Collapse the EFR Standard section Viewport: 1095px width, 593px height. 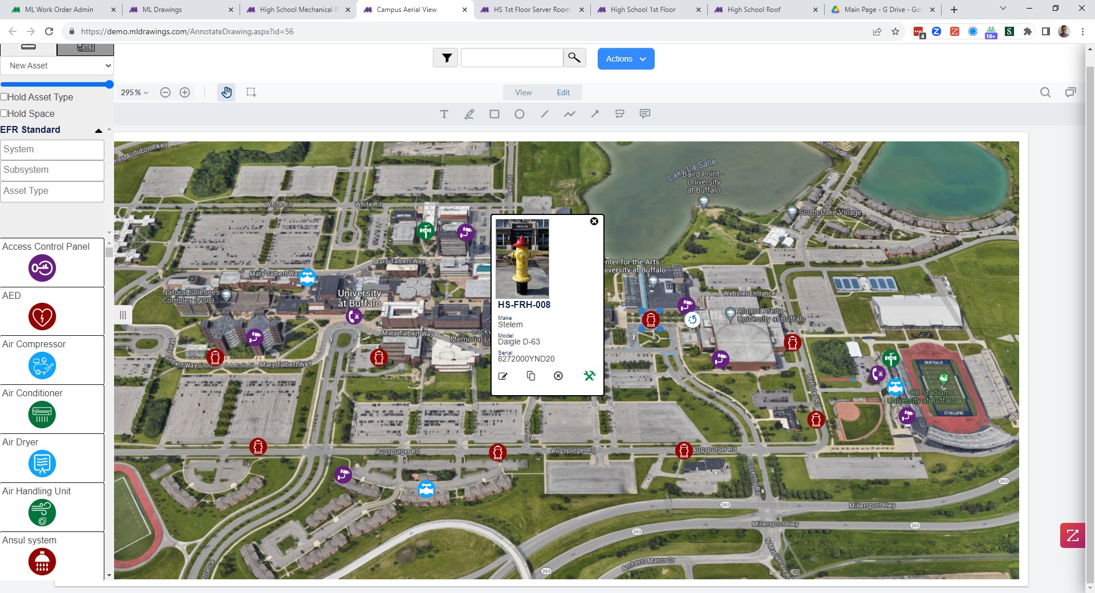(99, 131)
